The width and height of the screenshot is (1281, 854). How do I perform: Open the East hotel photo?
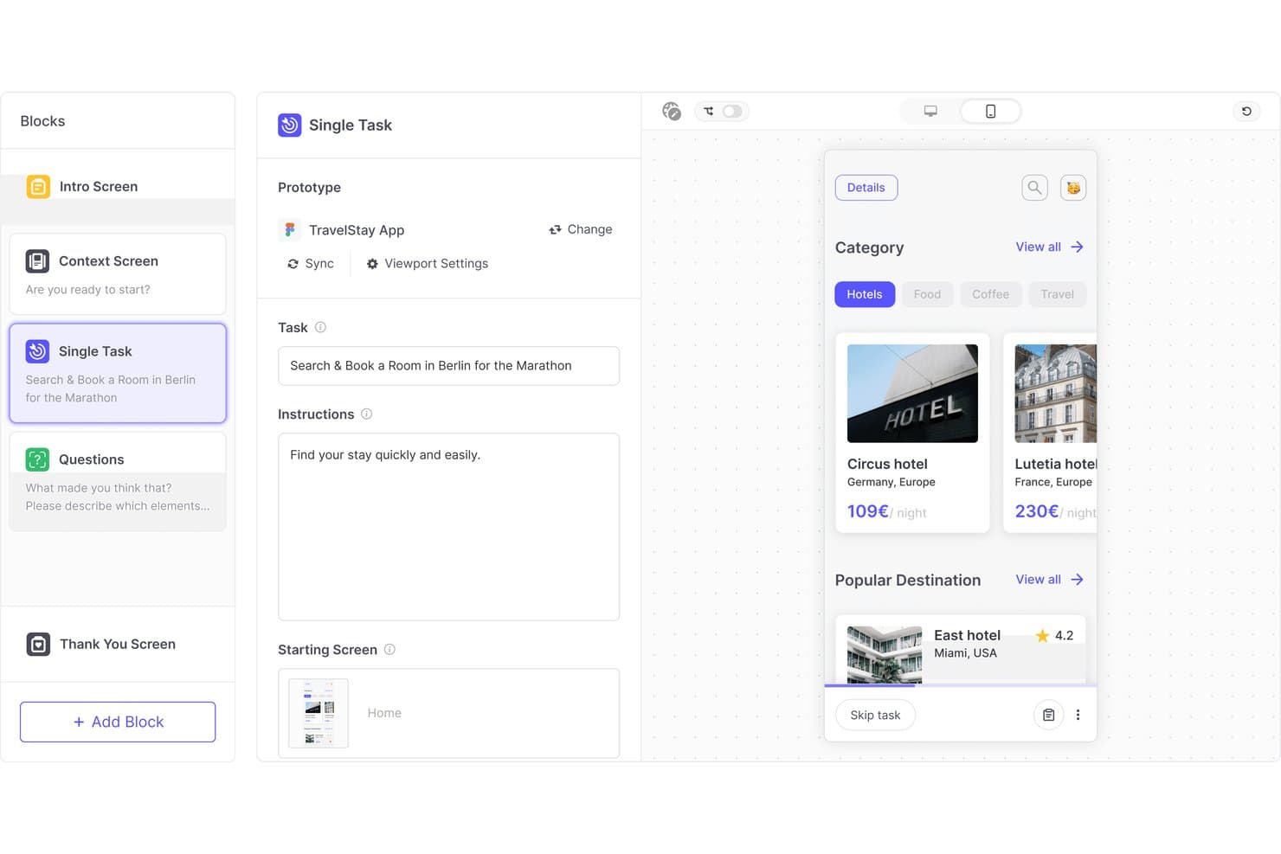pyautogui.click(x=885, y=655)
